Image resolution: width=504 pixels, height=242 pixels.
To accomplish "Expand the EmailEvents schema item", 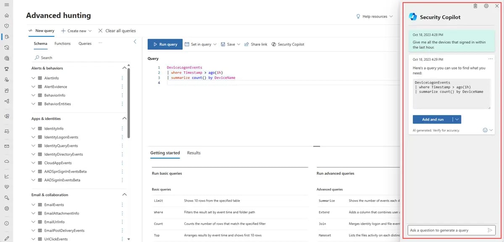I will tap(33, 204).
